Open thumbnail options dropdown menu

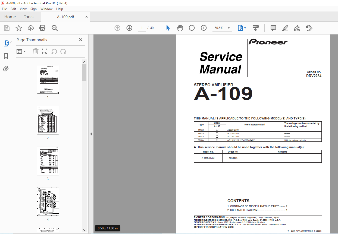coord(21,51)
